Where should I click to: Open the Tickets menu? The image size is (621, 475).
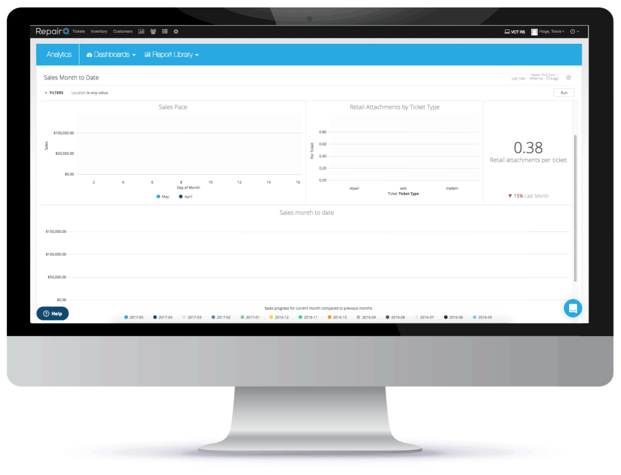[x=78, y=31]
